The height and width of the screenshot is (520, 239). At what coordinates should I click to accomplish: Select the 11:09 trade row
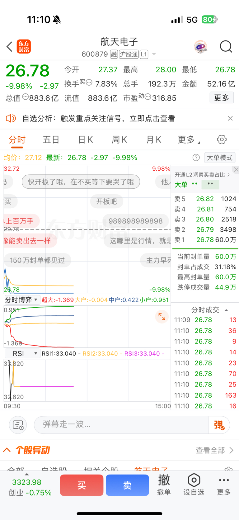click(x=205, y=320)
